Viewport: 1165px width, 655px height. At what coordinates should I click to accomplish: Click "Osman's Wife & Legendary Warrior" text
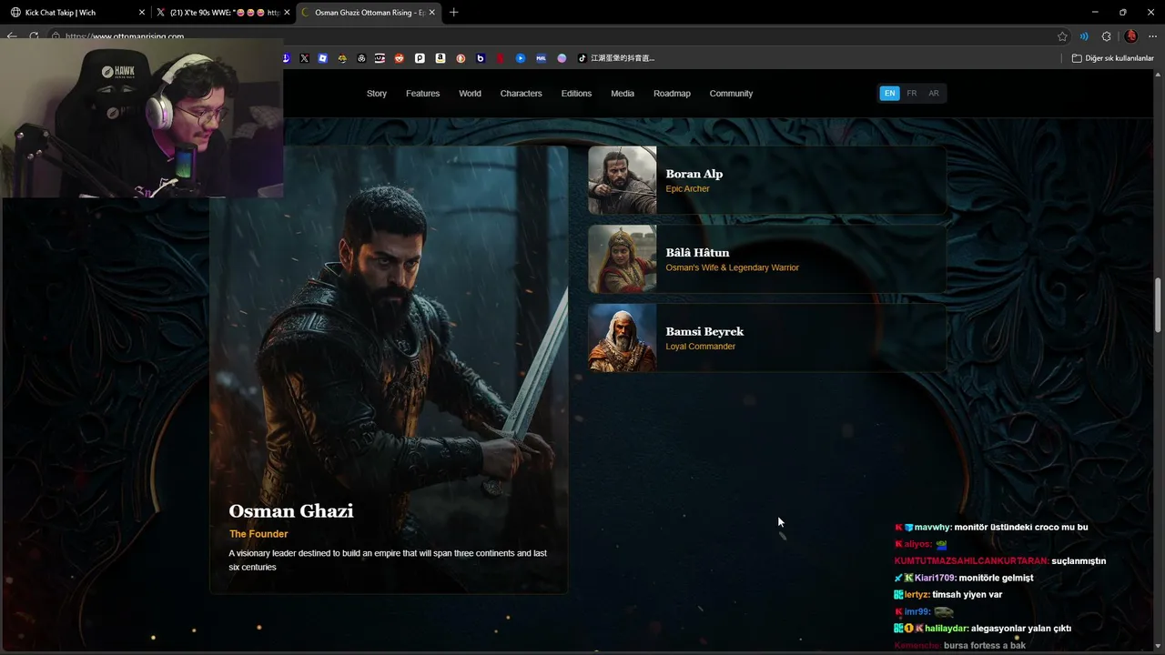pyautogui.click(x=732, y=267)
